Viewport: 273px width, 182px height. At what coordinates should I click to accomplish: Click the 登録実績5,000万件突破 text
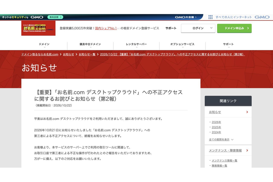[77, 28]
